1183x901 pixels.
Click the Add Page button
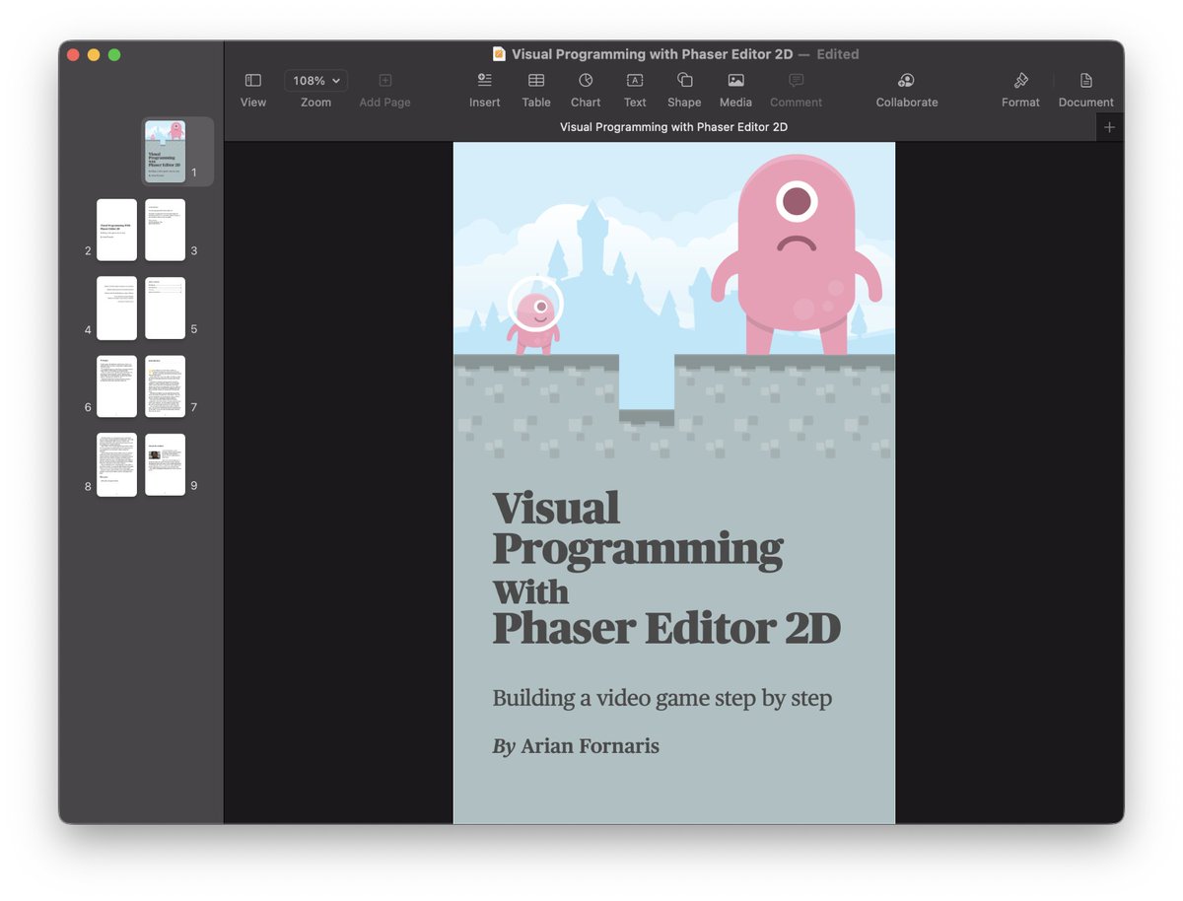pyautogui.click(x=384, y=89)
